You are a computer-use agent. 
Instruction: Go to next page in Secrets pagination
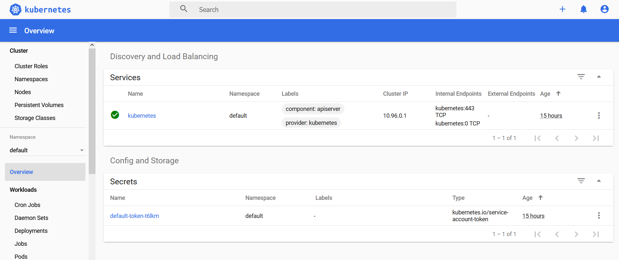point(576,234)
